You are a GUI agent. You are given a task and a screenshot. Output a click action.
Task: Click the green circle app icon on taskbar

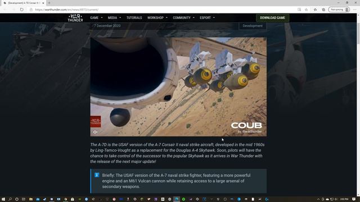click(x=183, y=199)
